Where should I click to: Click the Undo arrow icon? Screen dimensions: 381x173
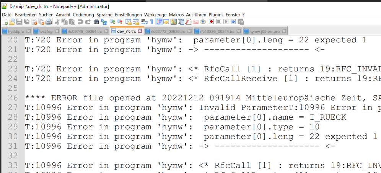tap(80, 22)
